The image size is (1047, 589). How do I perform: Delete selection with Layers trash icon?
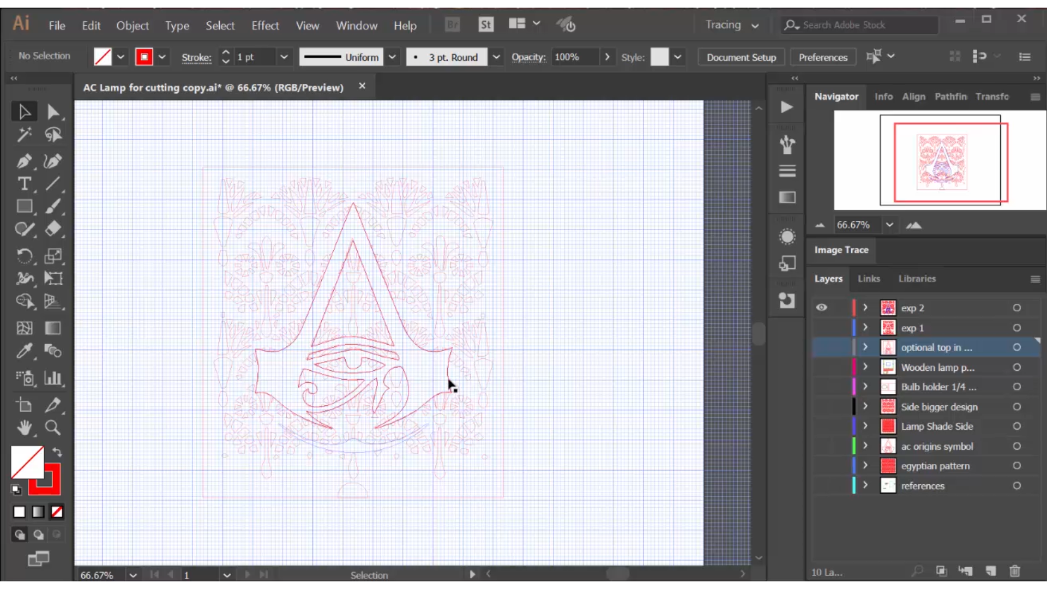click(1014, 572)
